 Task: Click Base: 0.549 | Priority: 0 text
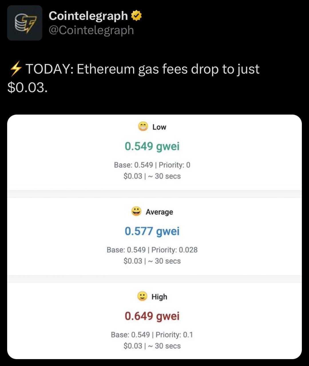pos(152,165)
